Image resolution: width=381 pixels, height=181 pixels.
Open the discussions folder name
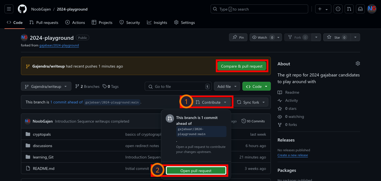click(42, 146)
